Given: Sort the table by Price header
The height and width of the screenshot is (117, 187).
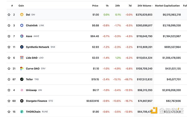Looking at the screenshot, I should tap(95, 6).
